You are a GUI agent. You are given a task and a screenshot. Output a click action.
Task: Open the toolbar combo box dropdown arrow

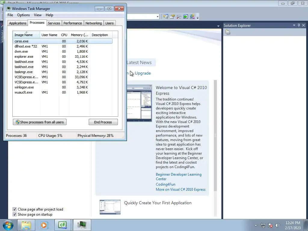click(x=158, y=17)
